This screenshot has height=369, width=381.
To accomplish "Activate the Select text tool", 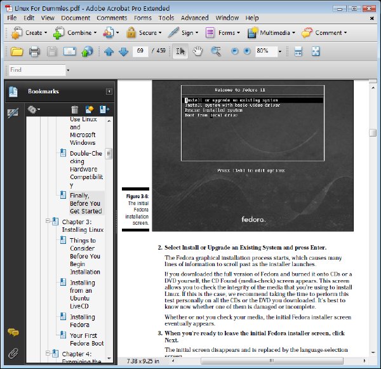I will (180, 51).
